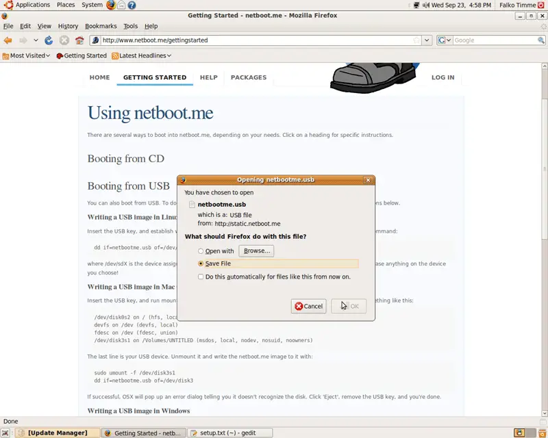The image size is (548, 438).
Task: Click the Firefox icon in window title bar
Action: pyautogui.click(x=5, y=16)
